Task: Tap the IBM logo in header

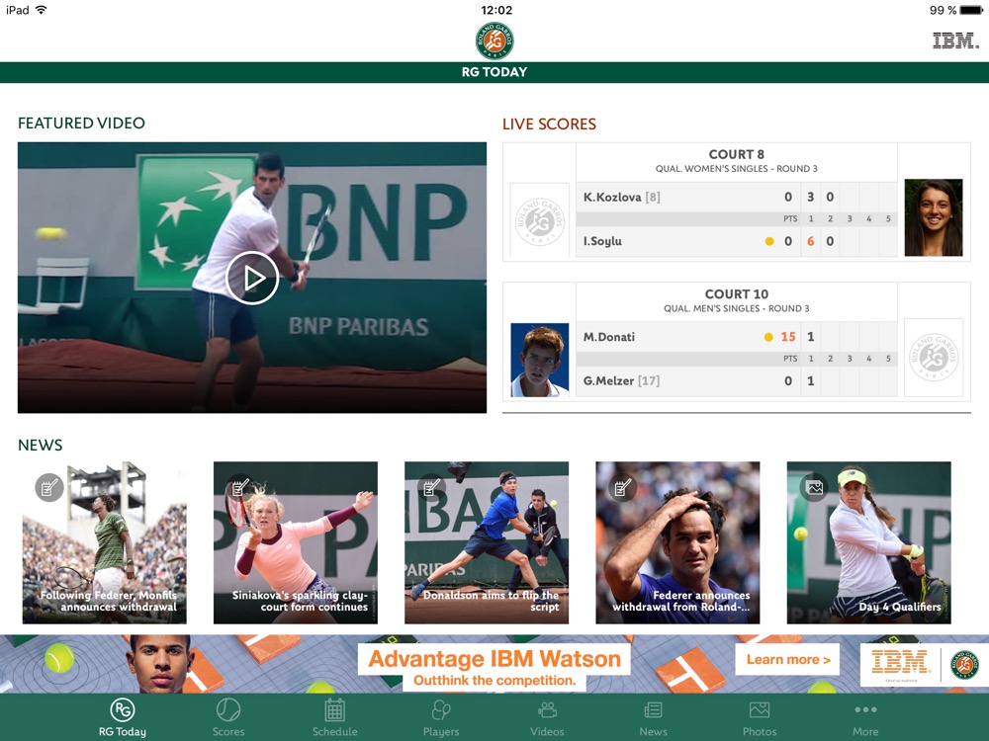Action: pyautogui.click(x=954, y=41)
